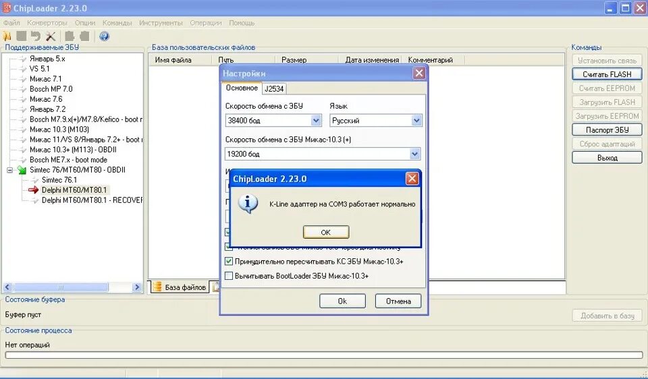This screenshot has height=379, width=648.
Task: Click the Паспорт ЭБУ command button
Action: pyautogui.click(x=607, y=129)
